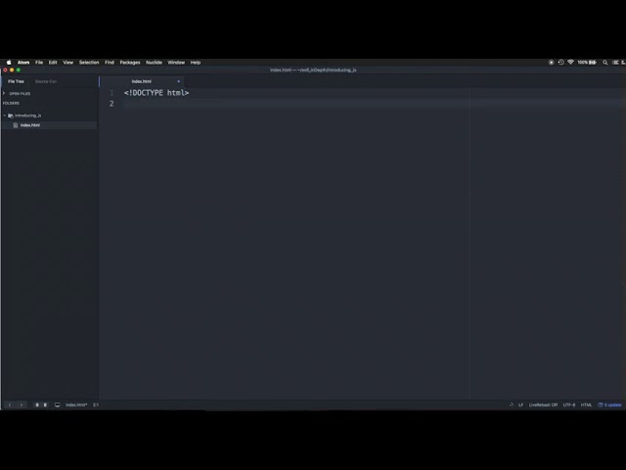
Task: Open the Selection menu
Action: tap(89, 63)
